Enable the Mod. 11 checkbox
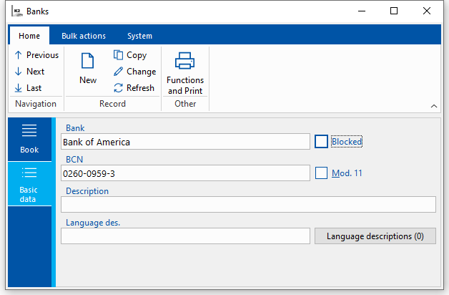Viewport: 449px width, 295px height. [321, 173]
